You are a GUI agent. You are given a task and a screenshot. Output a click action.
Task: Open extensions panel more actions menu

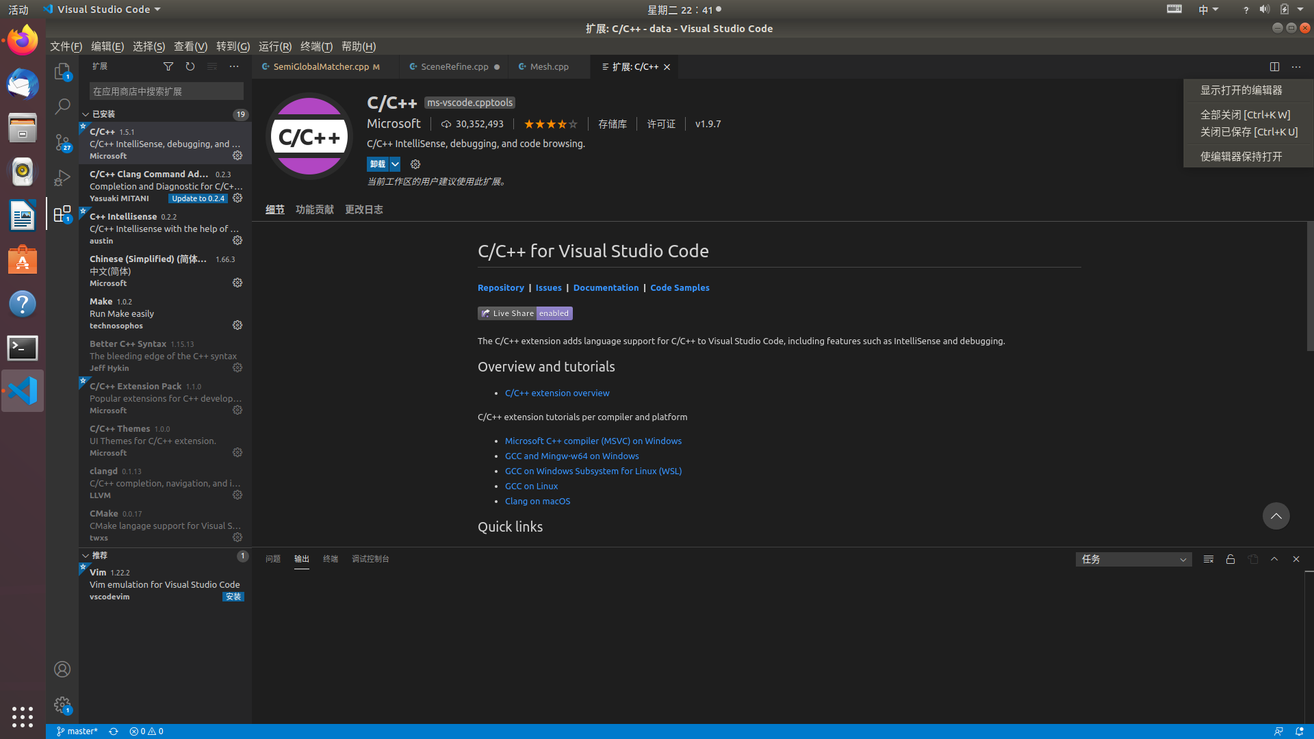click(x=234, y=66)
